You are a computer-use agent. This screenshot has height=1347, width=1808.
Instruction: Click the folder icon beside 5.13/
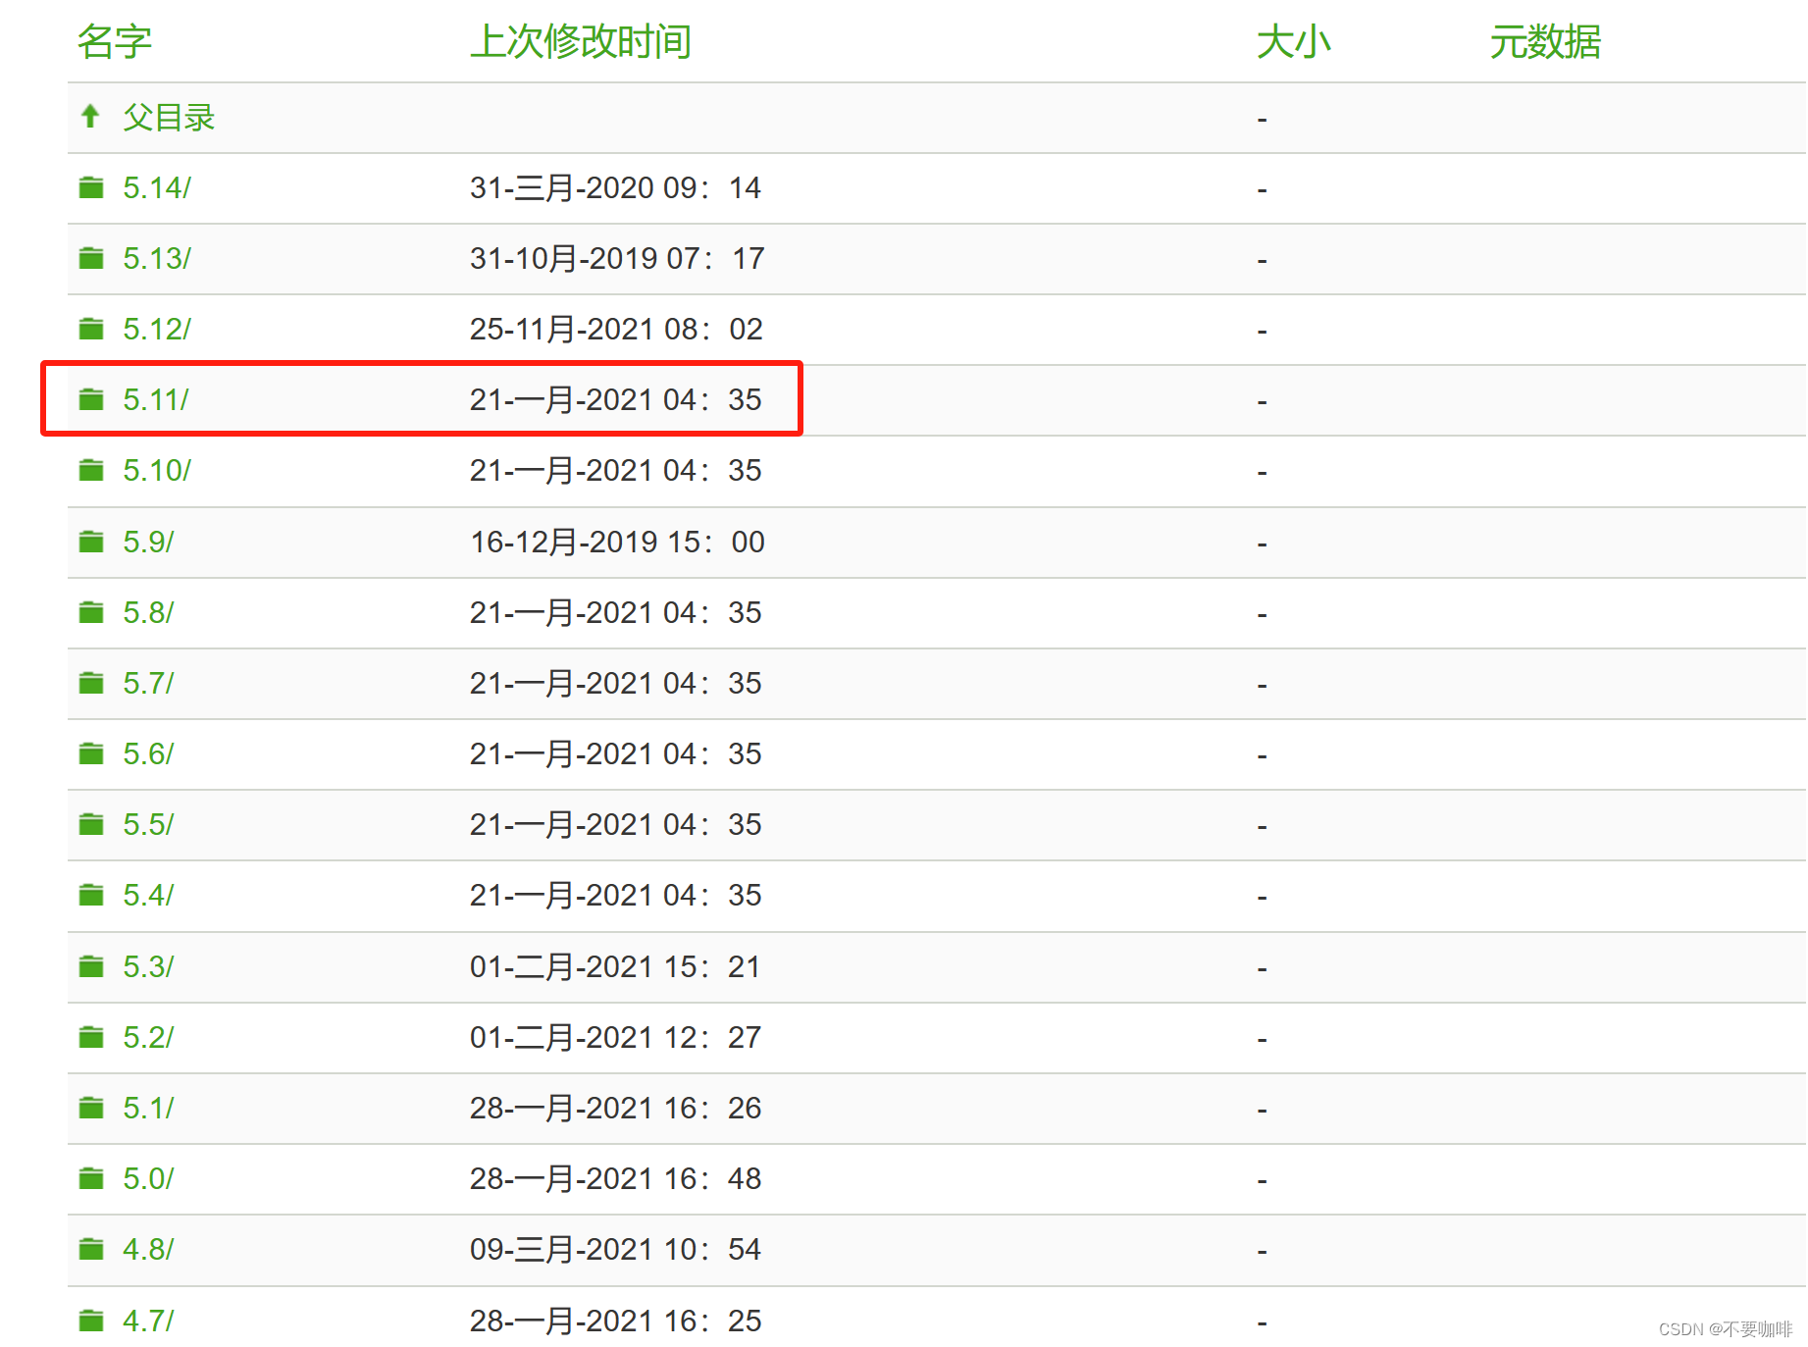[x=90, y=258]
